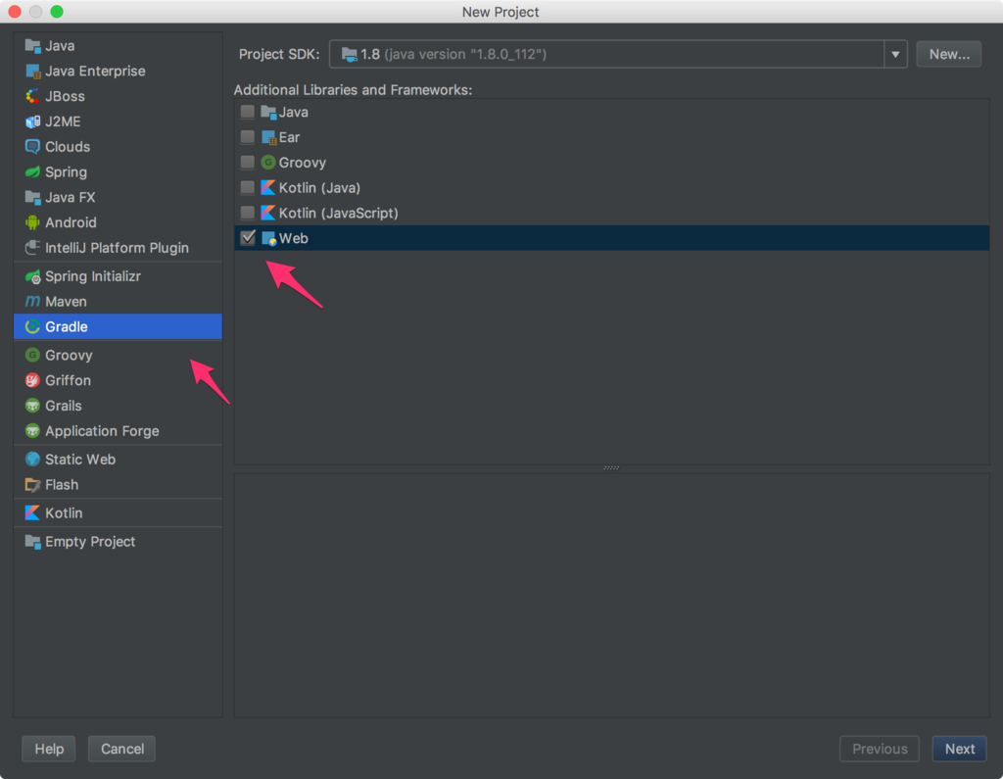Close the New Project window

pos(15,12)
